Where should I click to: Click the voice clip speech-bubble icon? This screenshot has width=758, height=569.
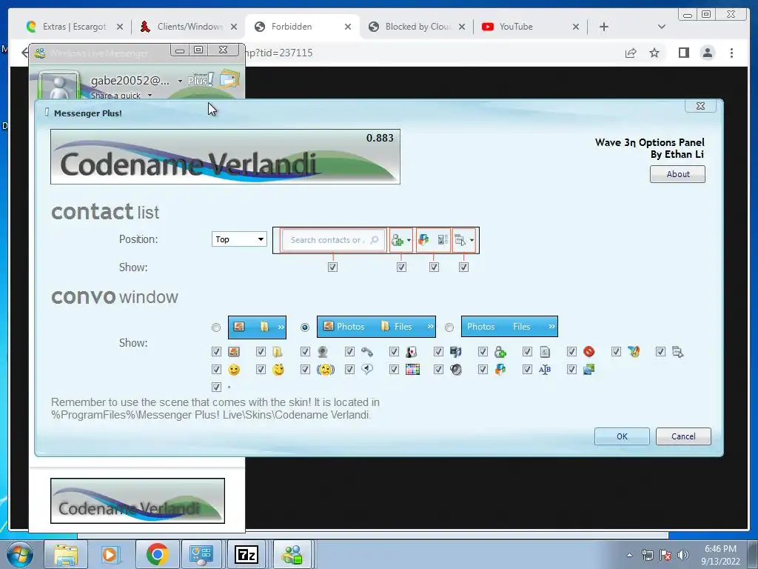(367, 370)
